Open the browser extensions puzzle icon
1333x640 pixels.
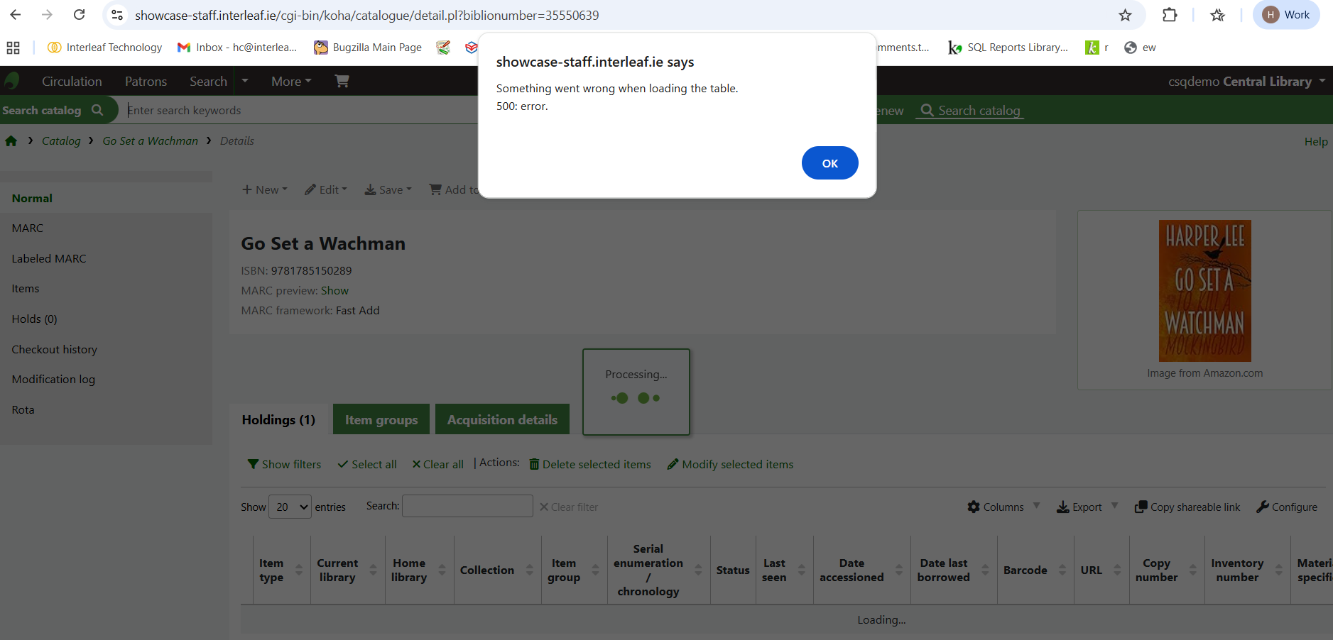(x=1170, y=15)
